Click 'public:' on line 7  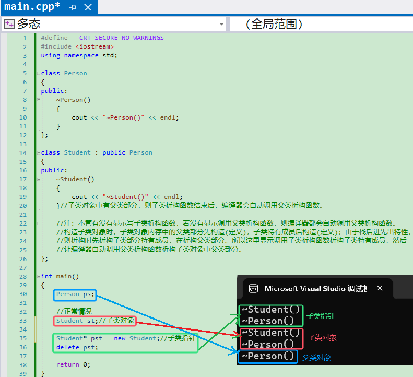pyautogui.click(x=54, y=91)
